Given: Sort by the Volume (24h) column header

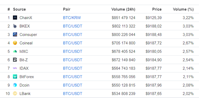Looking at the screenshot, I should pyautogui.click(x=123, y=9).
